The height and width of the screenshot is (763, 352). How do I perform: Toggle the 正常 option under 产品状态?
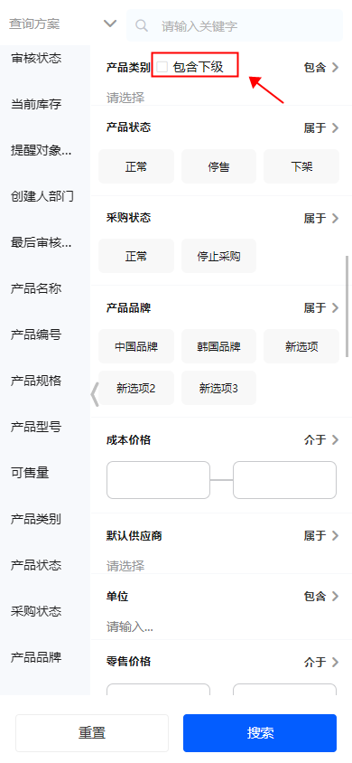pyautogui.click(x=136, y=167)
